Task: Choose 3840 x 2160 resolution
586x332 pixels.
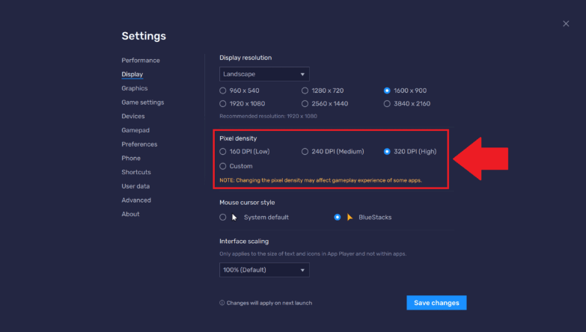Action: click(387, 104)
